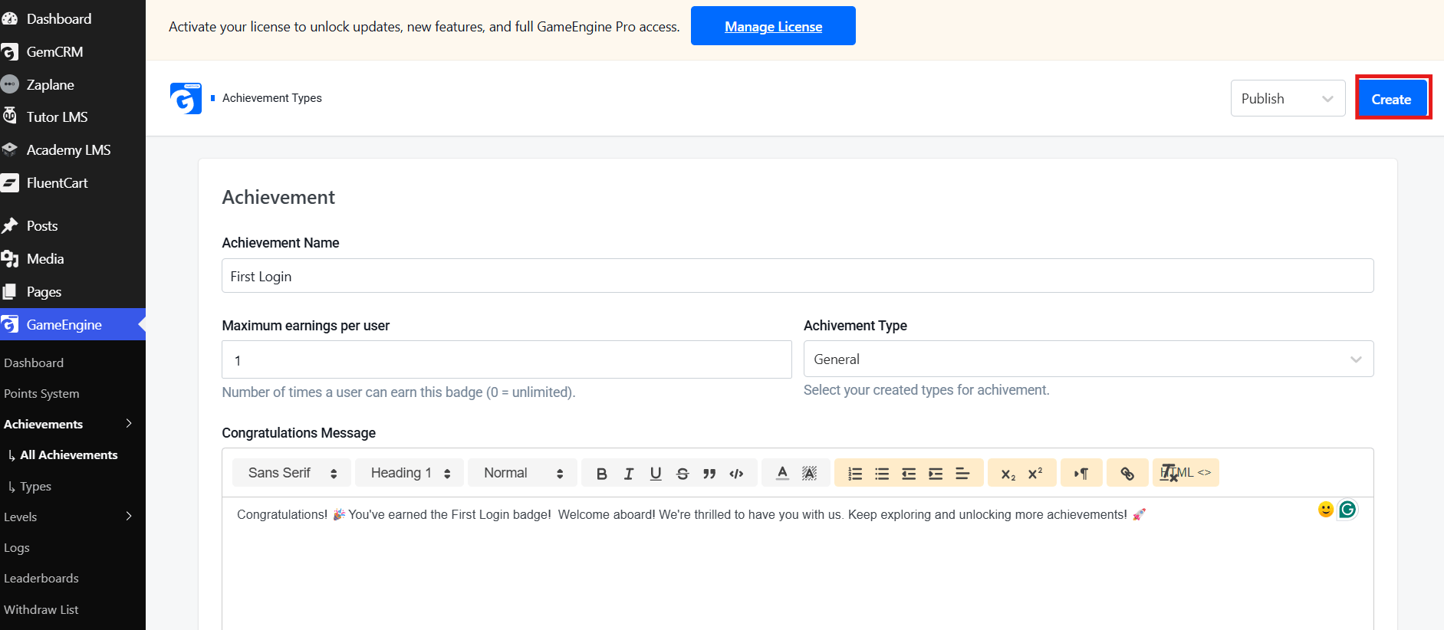Apply subscript formatting

coord(1008,474)
